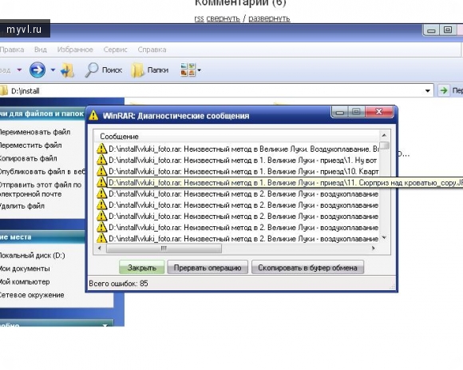Click warning icon of 11. Сюрприз row
The width and height of the screenshot is (463, 370).
tap(101, 182)
